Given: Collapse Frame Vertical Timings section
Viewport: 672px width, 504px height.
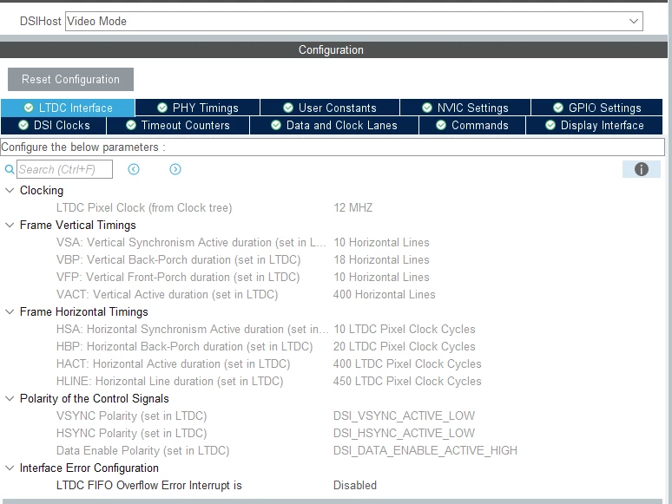Looking at the screenshot, I should (10, 225).
